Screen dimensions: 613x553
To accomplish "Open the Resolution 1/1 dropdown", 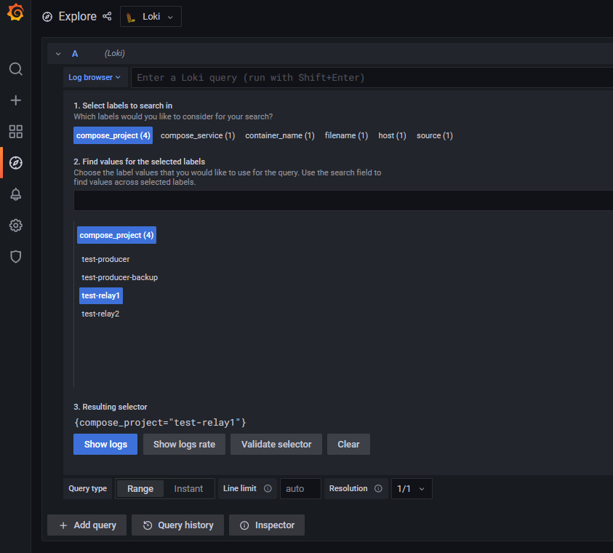I will pyautogui.click(x=412, y=488).
